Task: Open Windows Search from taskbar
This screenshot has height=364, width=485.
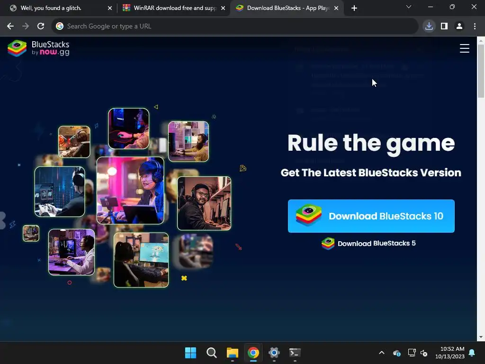Action: pyautogui.click(x=212, y=353)
